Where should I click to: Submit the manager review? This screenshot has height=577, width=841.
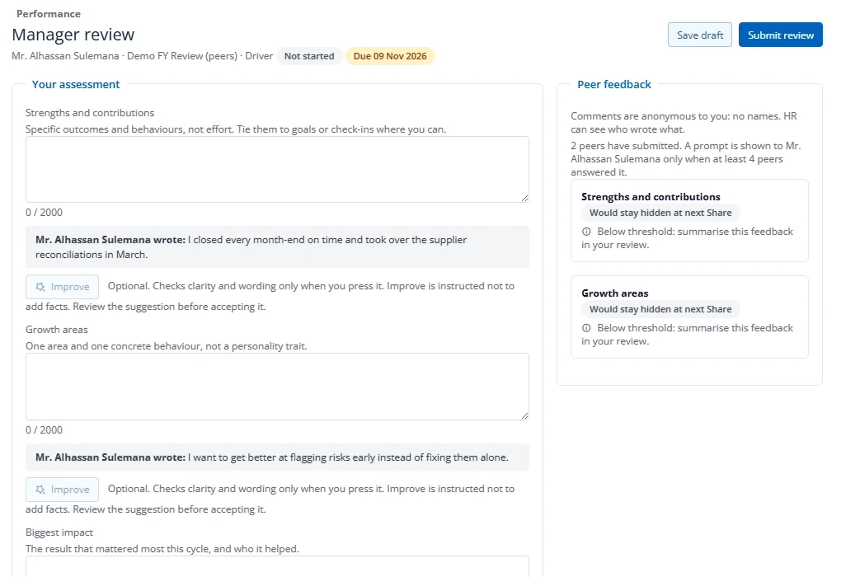point(780,35)
